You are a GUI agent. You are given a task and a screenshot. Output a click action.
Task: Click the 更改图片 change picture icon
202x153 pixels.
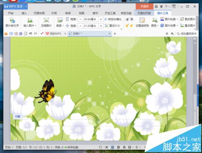(182, 19)
